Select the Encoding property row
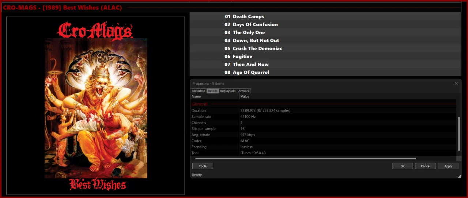Screen dimensions: 468x198 (x=324, y=147)
